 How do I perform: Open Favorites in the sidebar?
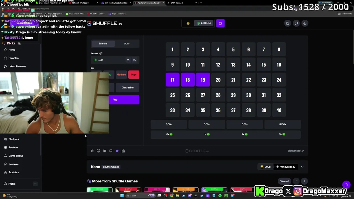pyautogui.click(x=14, y=58)
